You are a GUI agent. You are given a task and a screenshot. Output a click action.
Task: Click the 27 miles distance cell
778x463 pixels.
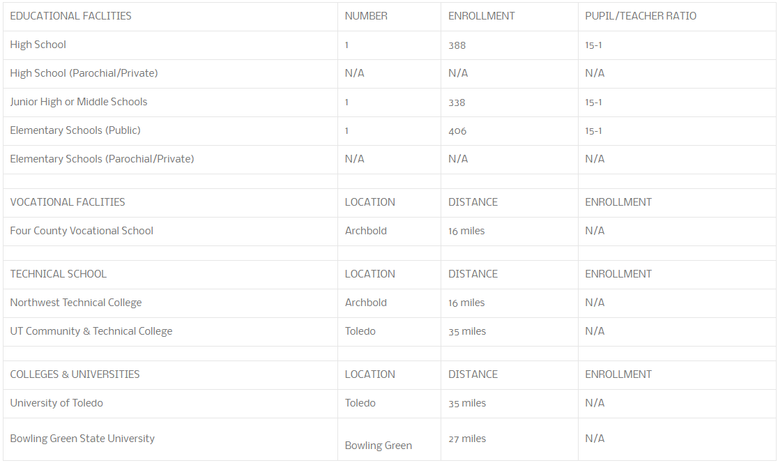(x=467, y=439)
